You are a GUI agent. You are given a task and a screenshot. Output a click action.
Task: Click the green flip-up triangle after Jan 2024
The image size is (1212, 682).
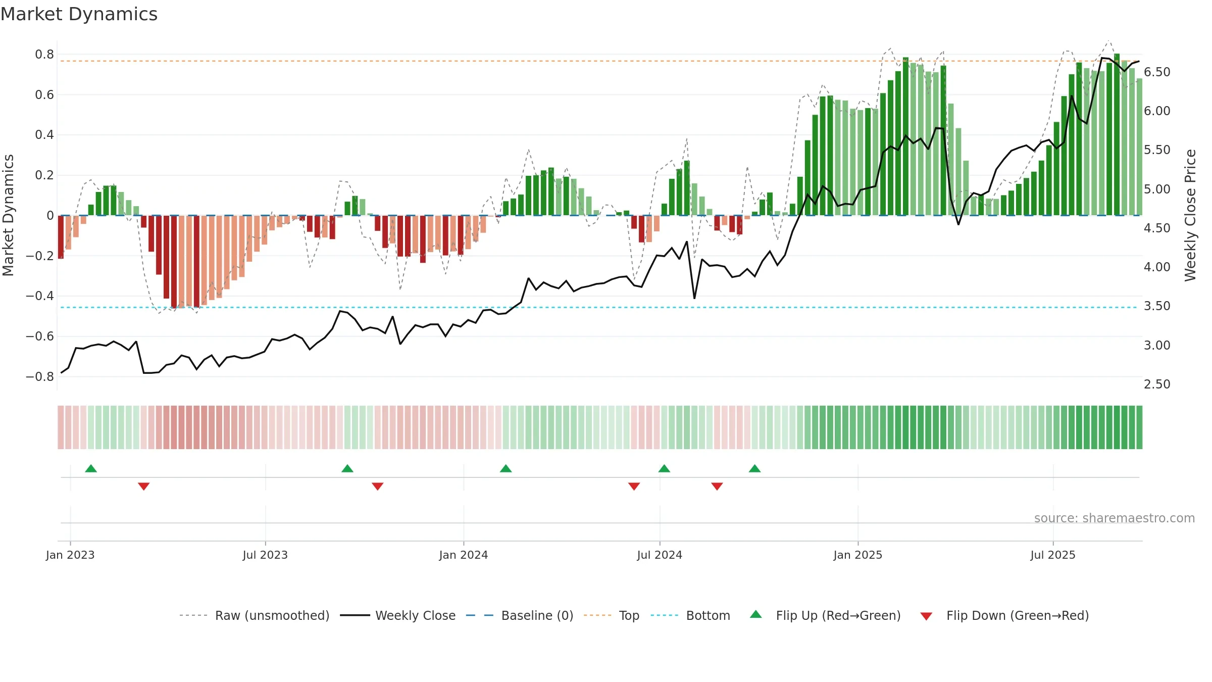tap(506, 468)
